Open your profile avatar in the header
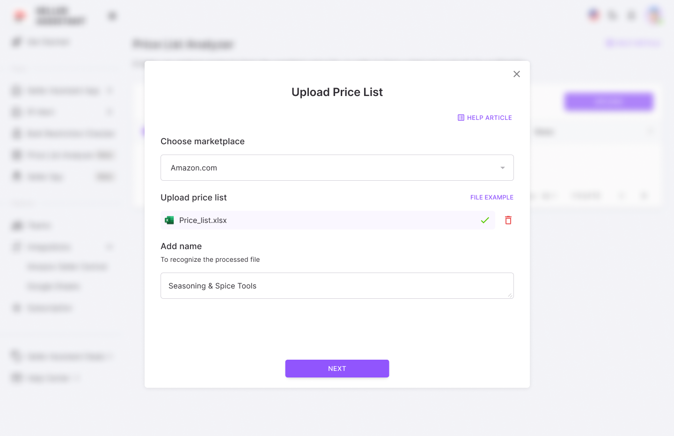This screenshot has width=674, height=436. (654, 15)
